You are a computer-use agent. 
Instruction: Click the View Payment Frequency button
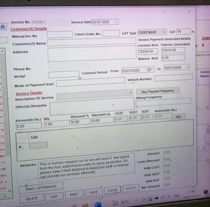pyautogui.click(x=158, y=91)
